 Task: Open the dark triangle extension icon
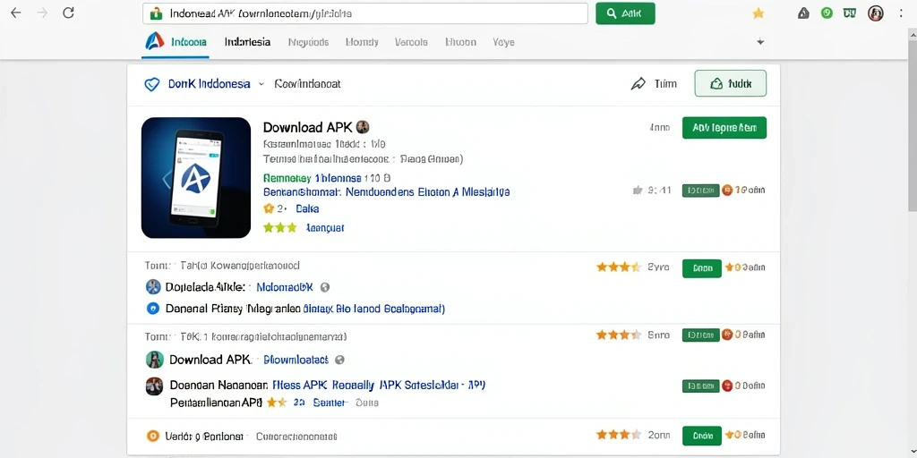click(x=803, y=13)
